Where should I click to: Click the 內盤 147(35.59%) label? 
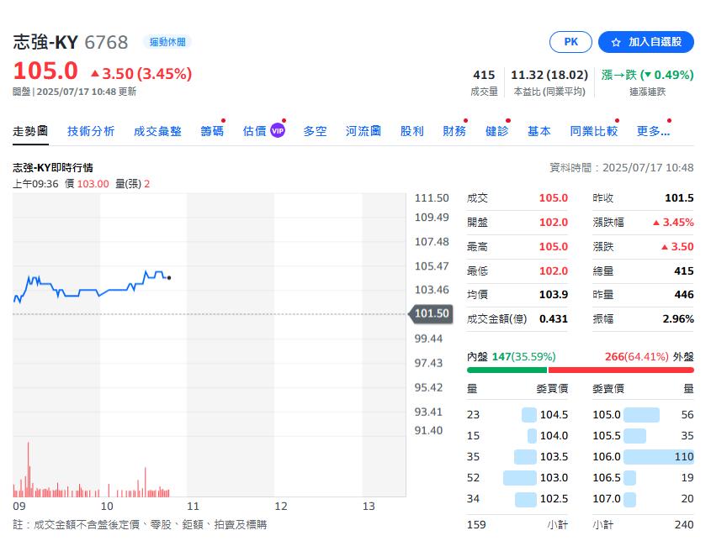[x=511, y=357]
